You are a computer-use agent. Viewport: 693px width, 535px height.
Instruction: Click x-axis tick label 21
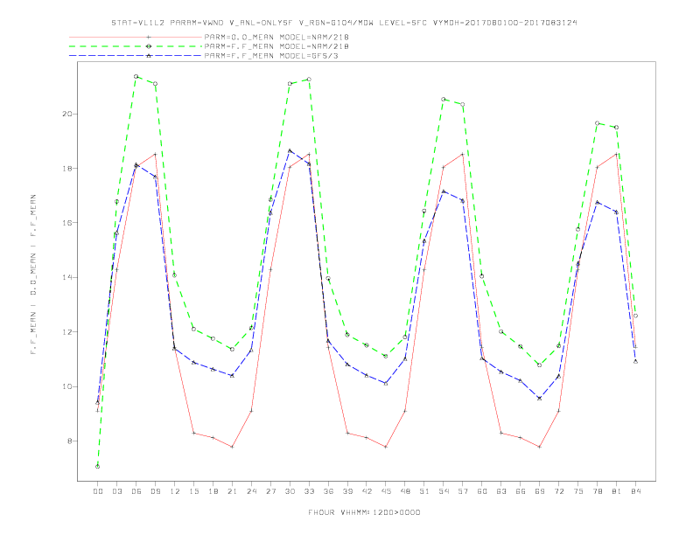click(232, 491)
